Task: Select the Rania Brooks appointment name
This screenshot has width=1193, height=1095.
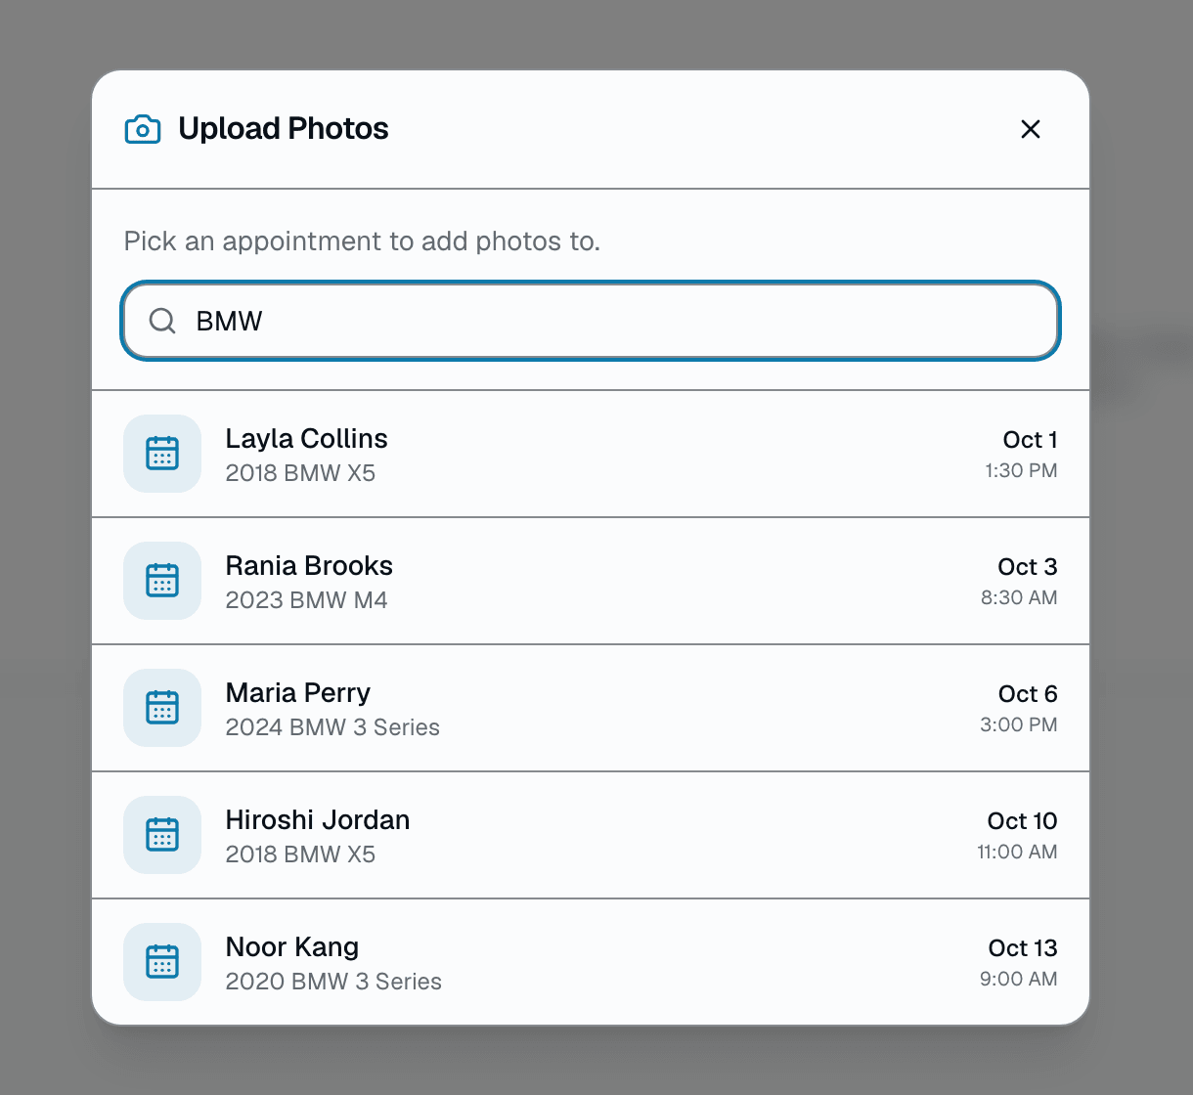Action: [309, 566]
